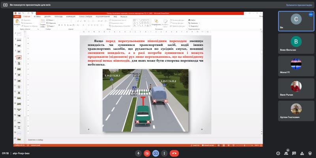This screenshot has height=158, width=316.
Task: Click the Создать слайд new slide button
Action: [x=42, y=23]
